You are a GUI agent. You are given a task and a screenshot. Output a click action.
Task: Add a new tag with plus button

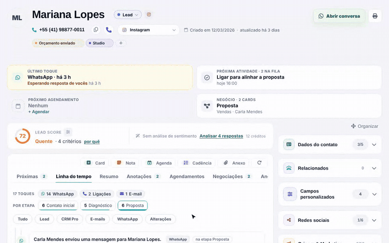pyautogui.click(x=121, y=43)
